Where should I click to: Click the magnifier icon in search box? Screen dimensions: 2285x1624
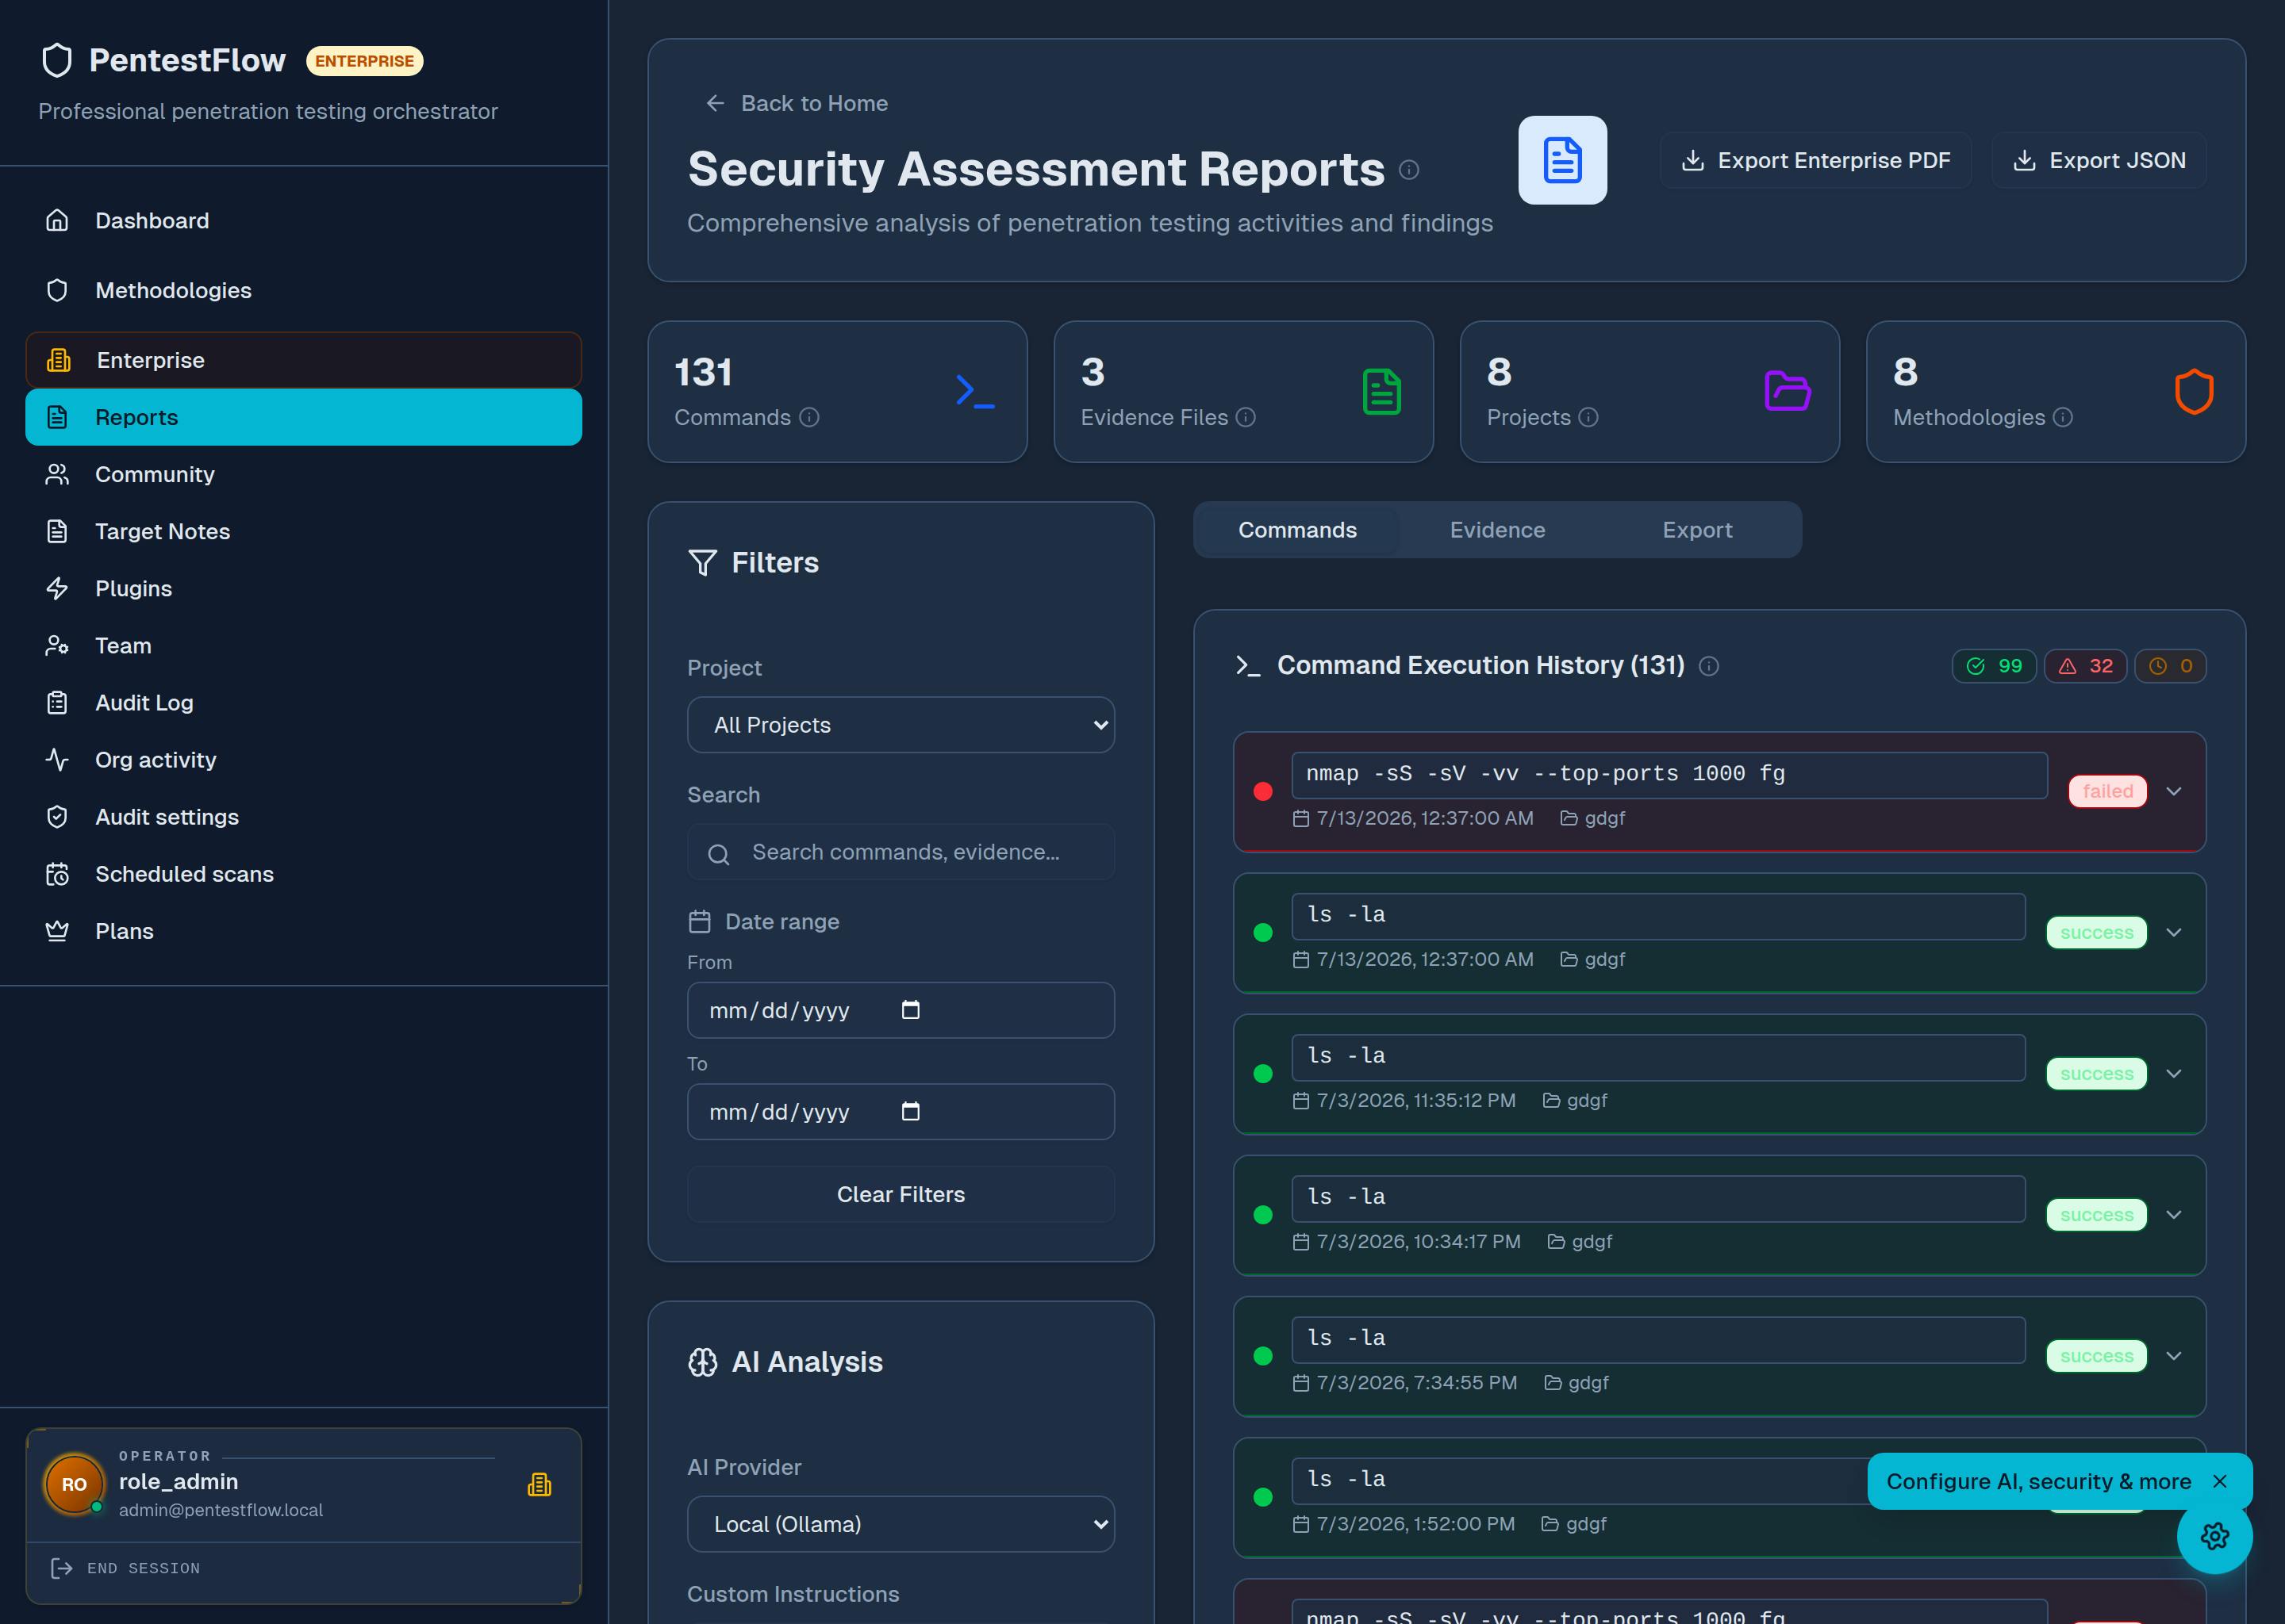pos(718,854)
